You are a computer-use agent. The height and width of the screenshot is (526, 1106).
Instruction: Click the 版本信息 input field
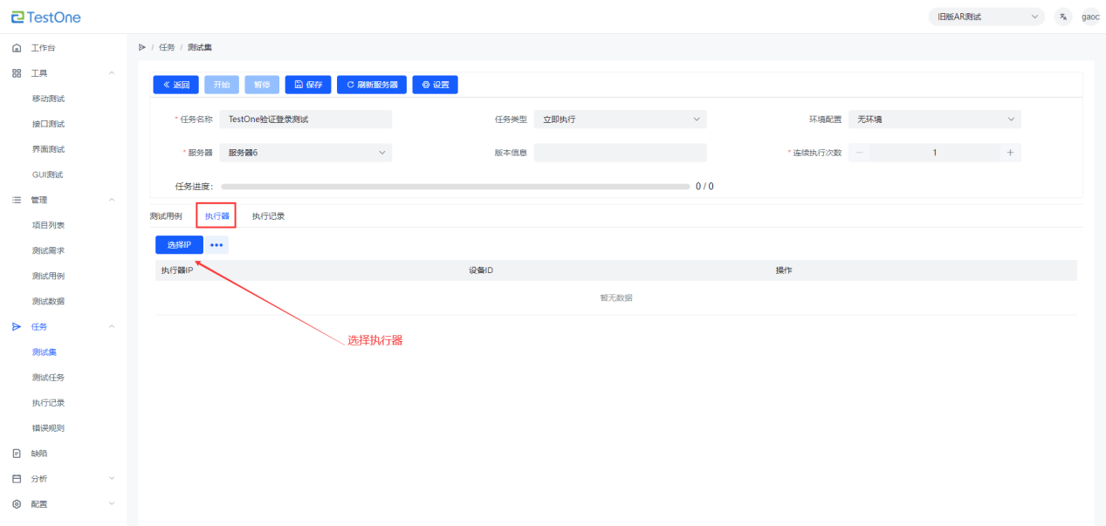coord(620,153)
